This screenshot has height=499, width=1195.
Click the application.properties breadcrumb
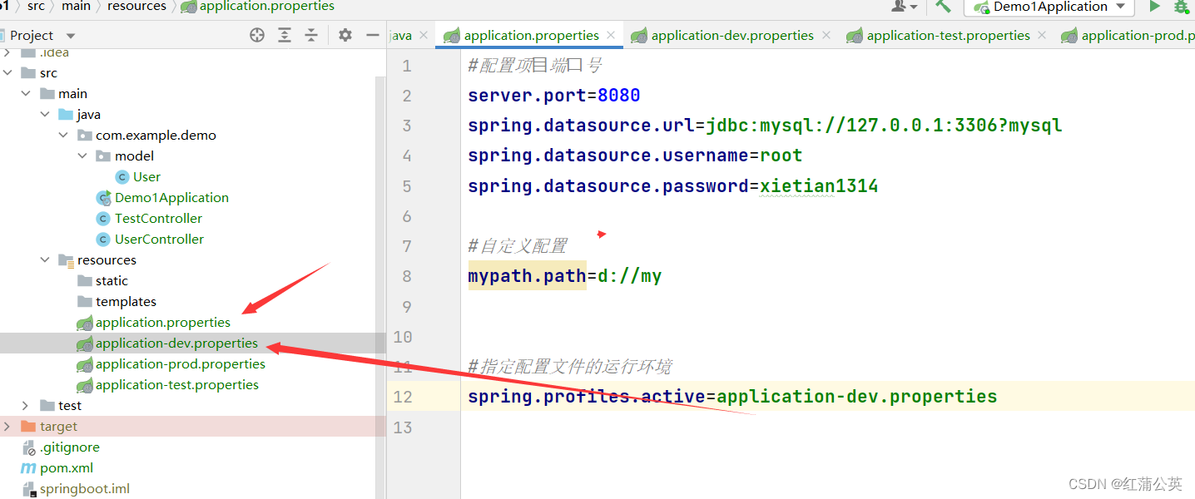click(267, 6)
